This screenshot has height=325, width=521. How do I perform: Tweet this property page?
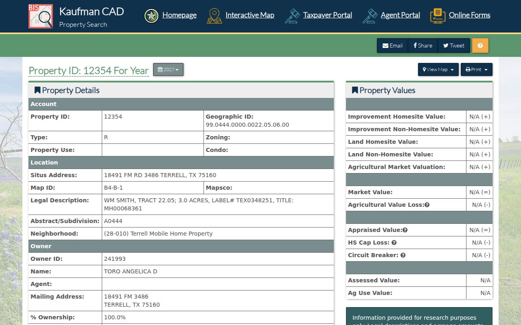[x=454, y=45]
